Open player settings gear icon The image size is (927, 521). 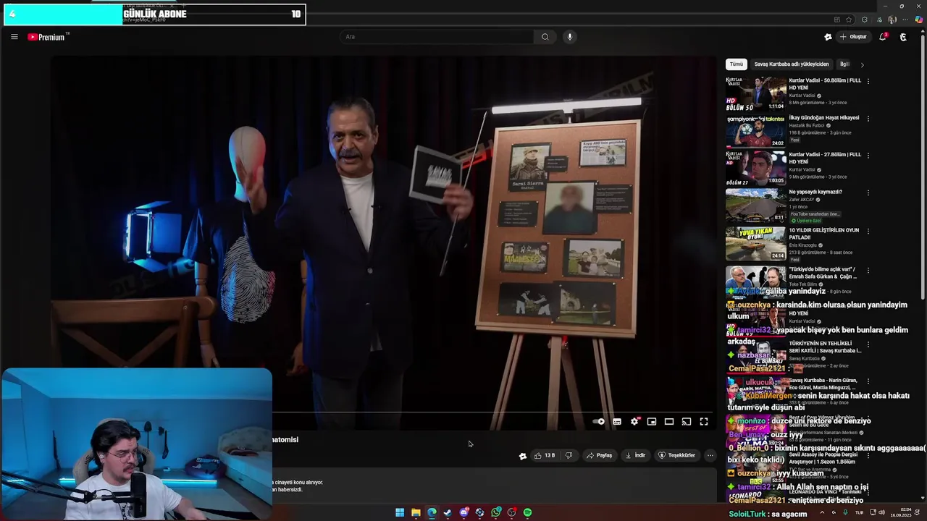(634, 422)
